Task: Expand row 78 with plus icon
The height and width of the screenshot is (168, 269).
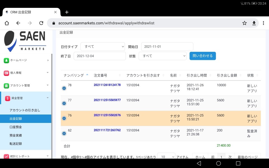Action: coord(64,88)
